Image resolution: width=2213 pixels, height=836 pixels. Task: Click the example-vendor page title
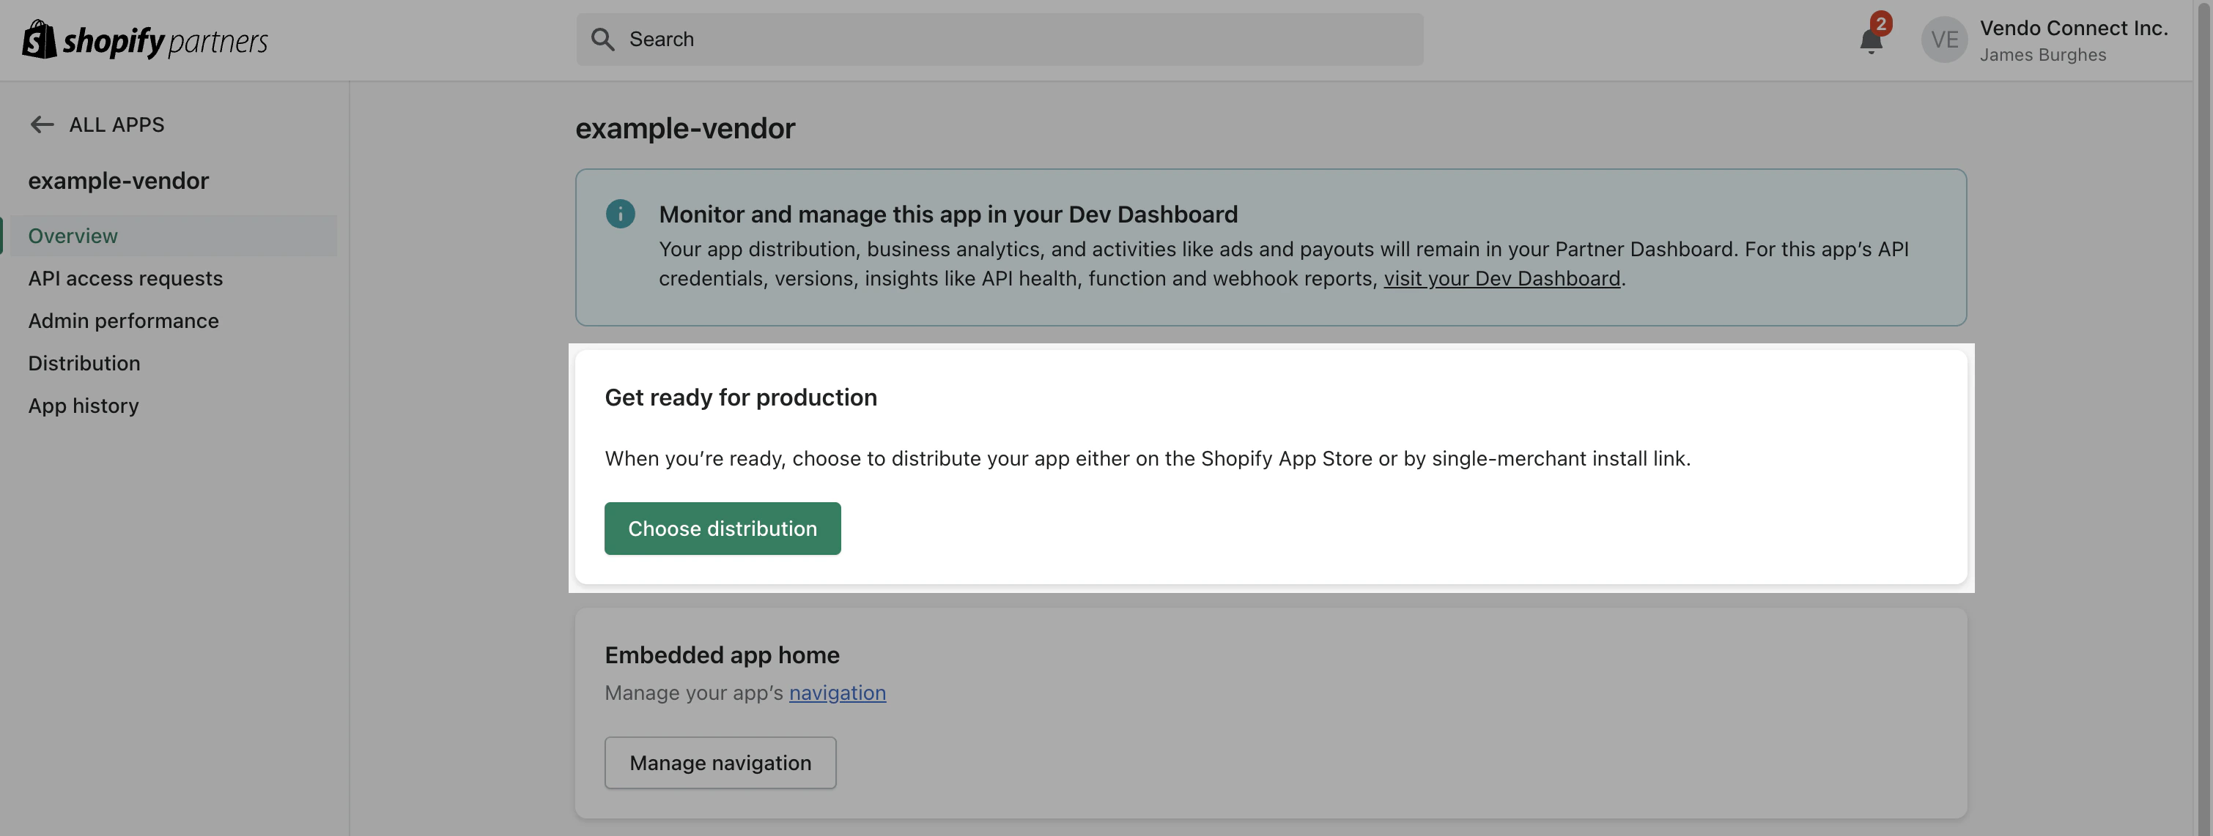686,128
